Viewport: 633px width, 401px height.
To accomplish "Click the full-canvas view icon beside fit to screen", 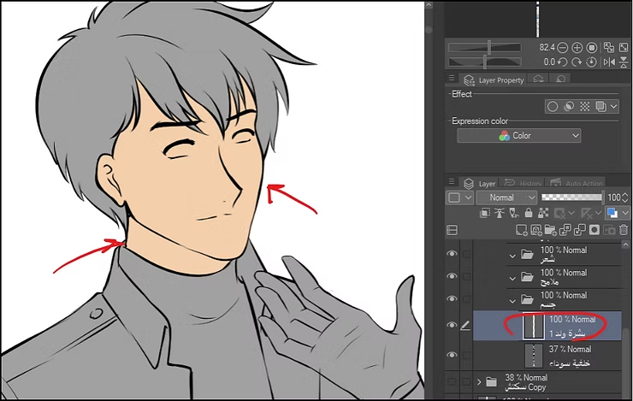I will click(624, 48).
